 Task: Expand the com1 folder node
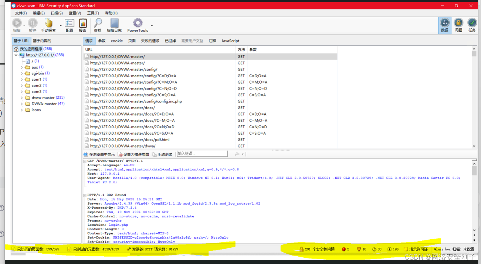[x=21, y=79]
